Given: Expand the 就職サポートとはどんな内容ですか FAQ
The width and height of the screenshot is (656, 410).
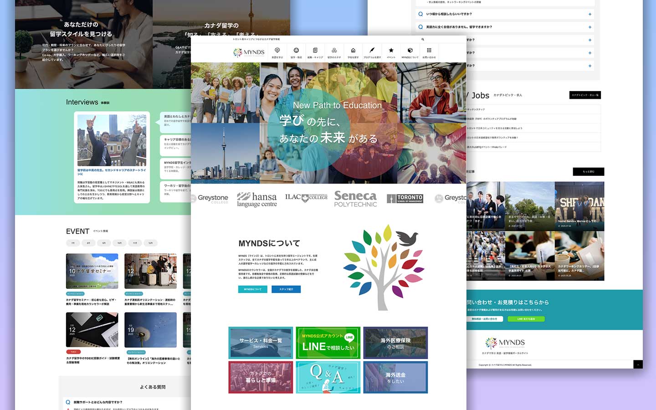Looking at the screenshot, I should point(98,402).
